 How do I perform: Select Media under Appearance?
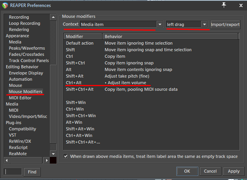(15, 42)
